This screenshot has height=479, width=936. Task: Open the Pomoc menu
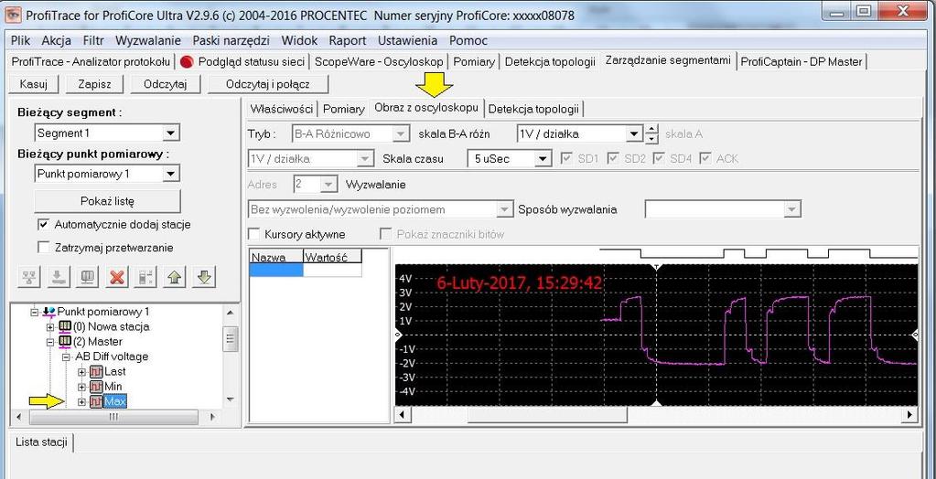[x=468, y=40]
